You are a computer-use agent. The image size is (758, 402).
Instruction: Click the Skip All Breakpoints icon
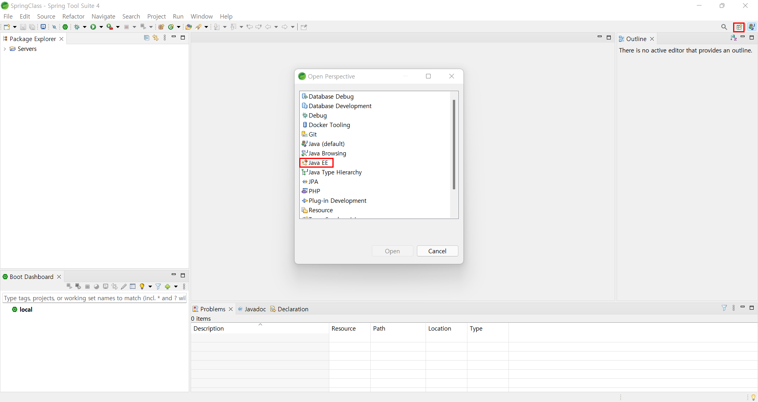(54, 27)
